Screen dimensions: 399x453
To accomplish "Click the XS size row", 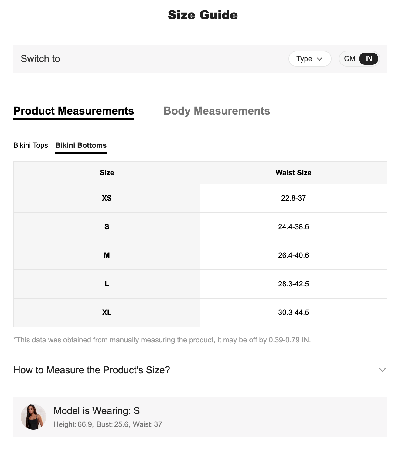I will pyautogui.click(x=107, y=198).
